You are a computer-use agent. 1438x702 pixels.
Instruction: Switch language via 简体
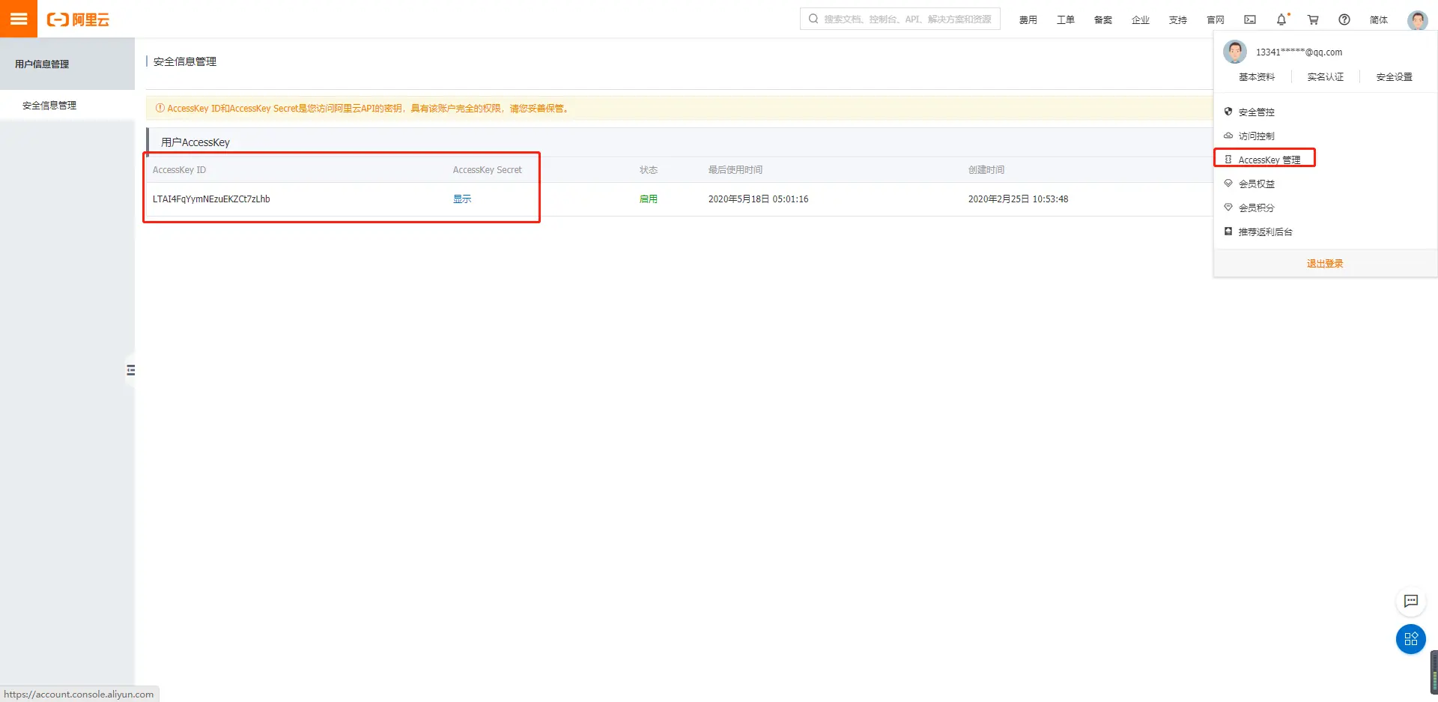coord(1379,20)
